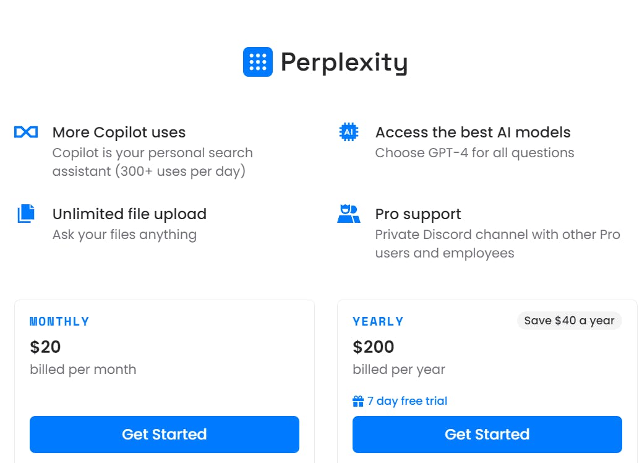The height and width of the screenshot is (463, 642).
Task: Select the MONTHLY plan label
Action: click(x=59, y=321)
